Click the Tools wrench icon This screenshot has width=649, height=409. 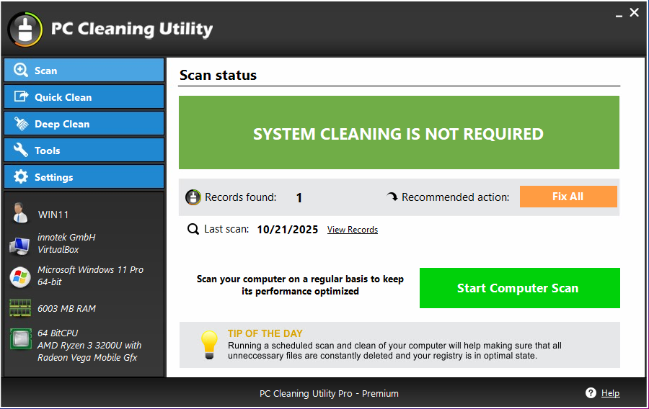click(21, 150)
